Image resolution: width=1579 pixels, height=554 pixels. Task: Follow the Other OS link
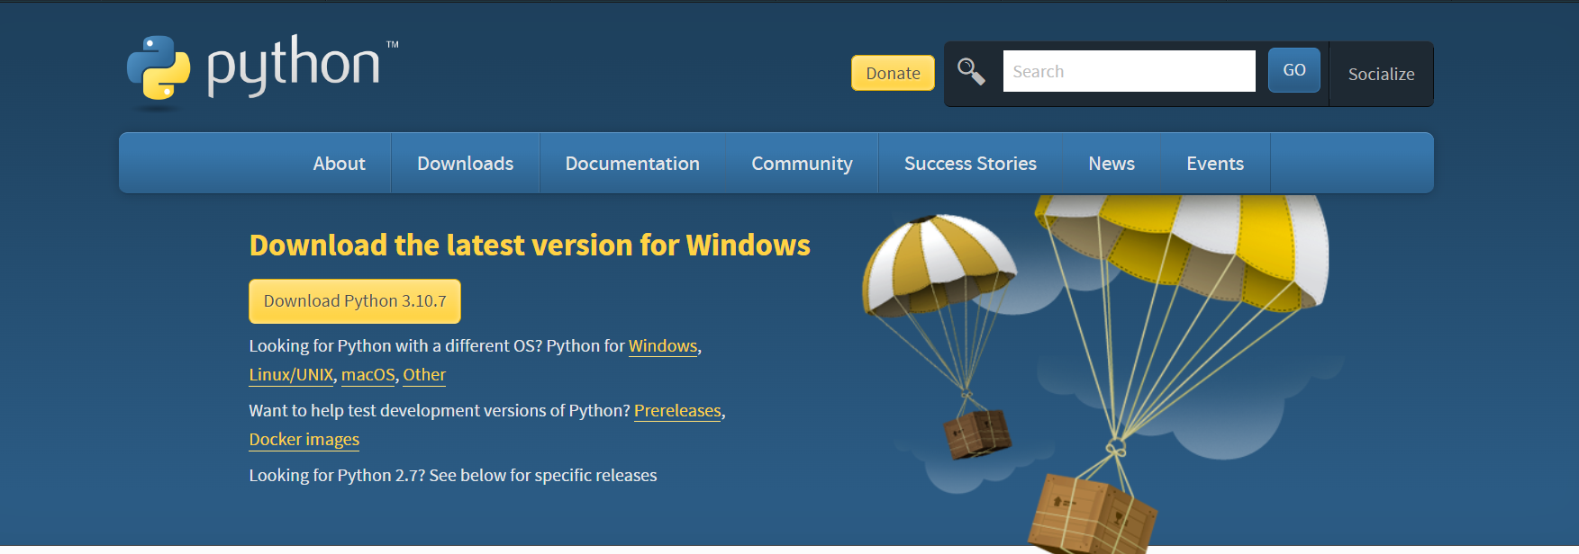pos(424,375)
